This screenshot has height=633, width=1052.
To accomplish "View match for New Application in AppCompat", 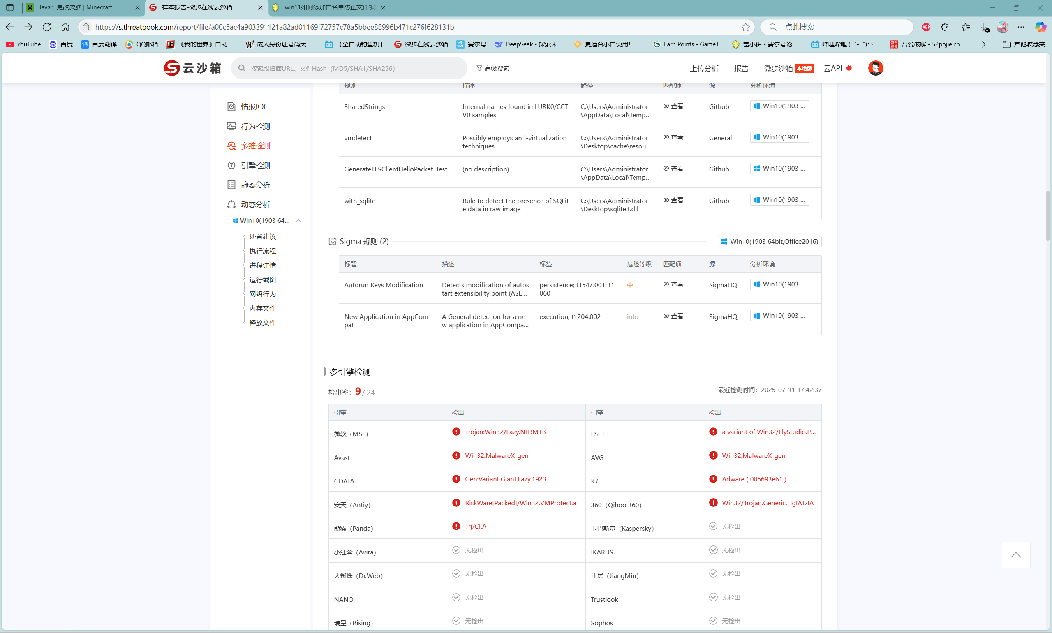I will [x=673, y=316].
